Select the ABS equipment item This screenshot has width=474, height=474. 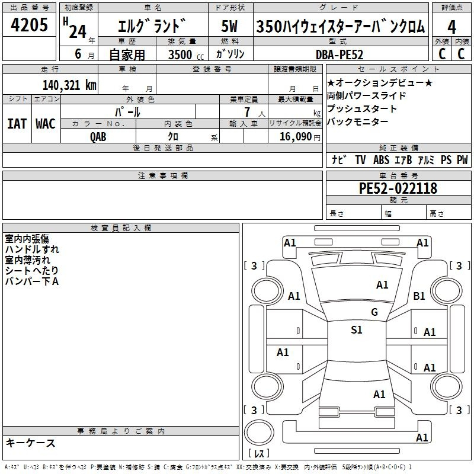click(x=381, y=159)
